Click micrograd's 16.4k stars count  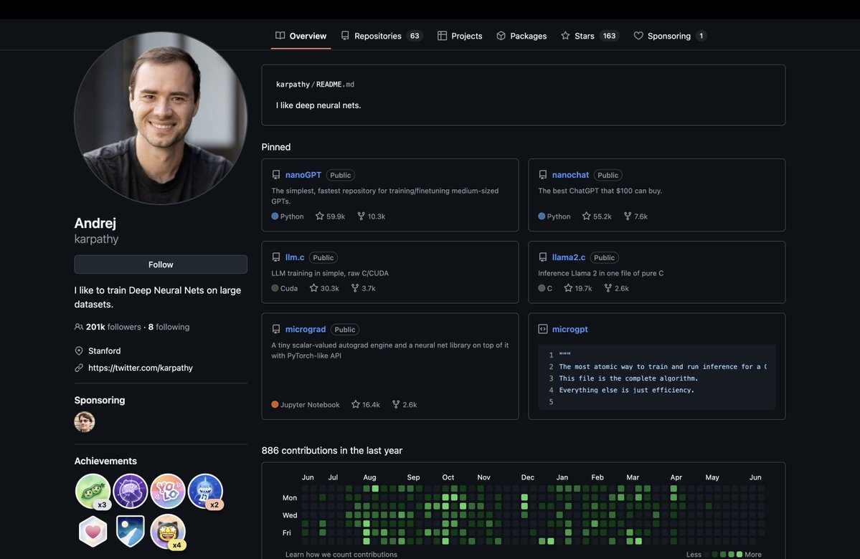tap(366, 404)
